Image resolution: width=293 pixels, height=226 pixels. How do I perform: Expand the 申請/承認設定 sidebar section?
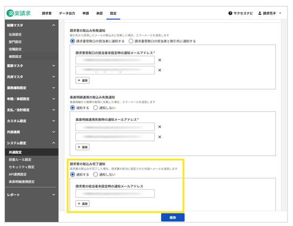coord(53,99)
